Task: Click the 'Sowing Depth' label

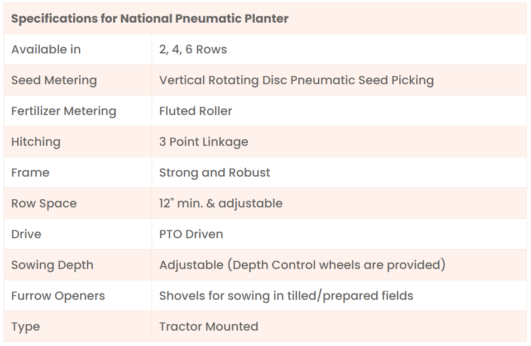Action: pos(52,265)
